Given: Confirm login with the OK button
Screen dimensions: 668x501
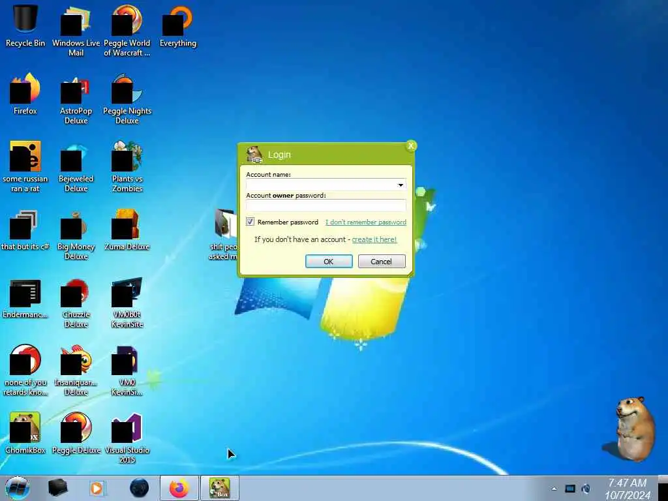Looking at the screenshot, I should point(329,262).
